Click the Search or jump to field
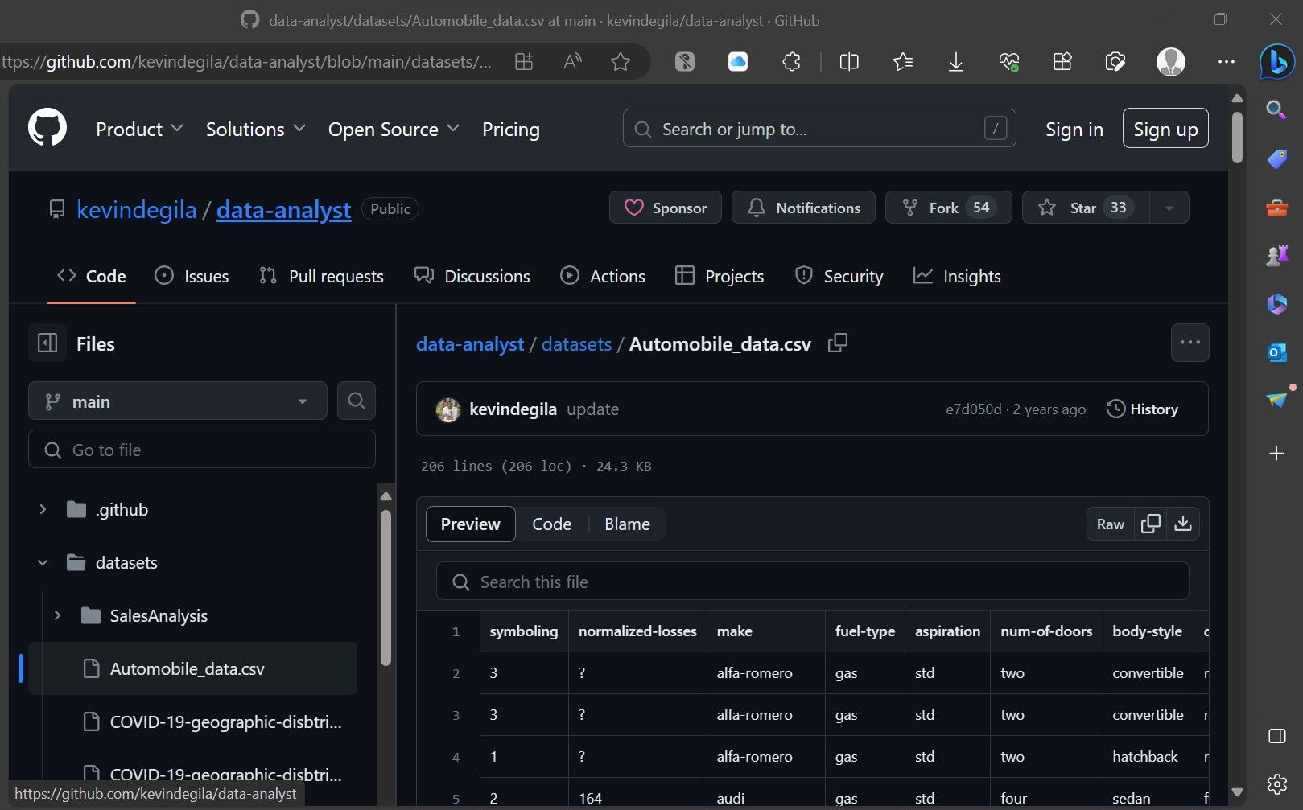Viewport: 1303px width, 810px height. tap(819, 128)
